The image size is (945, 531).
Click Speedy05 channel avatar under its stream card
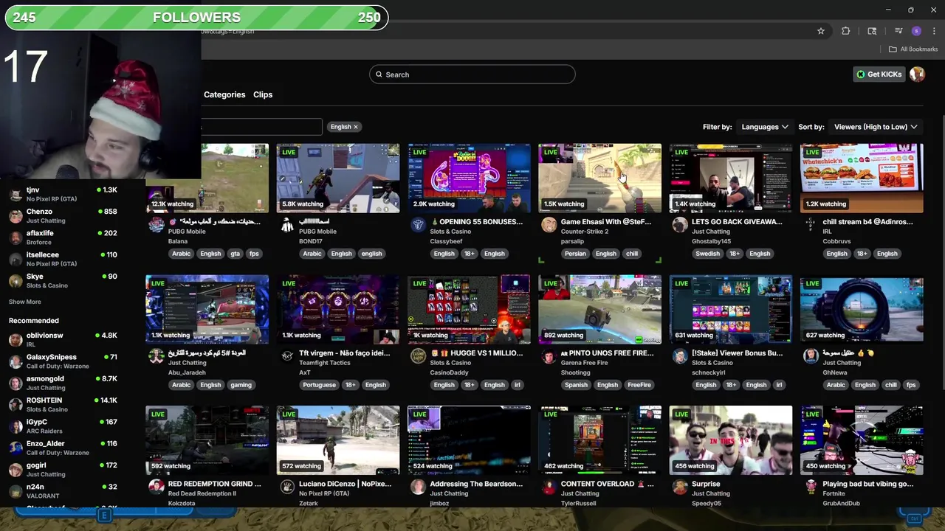click(680, 487)
